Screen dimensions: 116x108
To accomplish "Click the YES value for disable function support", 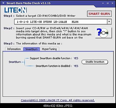I will (x=76, y=58).
